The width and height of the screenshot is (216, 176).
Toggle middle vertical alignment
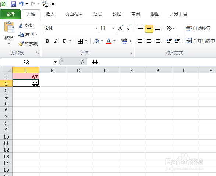(149, 29)
